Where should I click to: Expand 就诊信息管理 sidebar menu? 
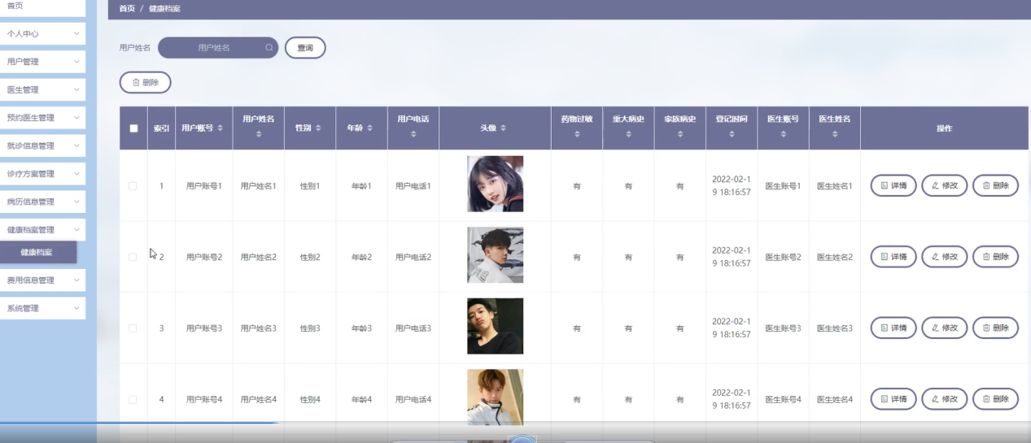click(x=42, y=145)
